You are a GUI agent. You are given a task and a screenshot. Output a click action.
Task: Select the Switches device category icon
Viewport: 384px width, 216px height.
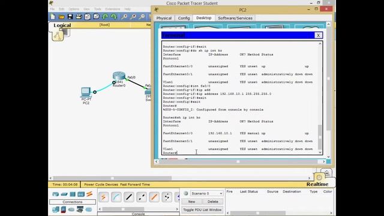64,194
